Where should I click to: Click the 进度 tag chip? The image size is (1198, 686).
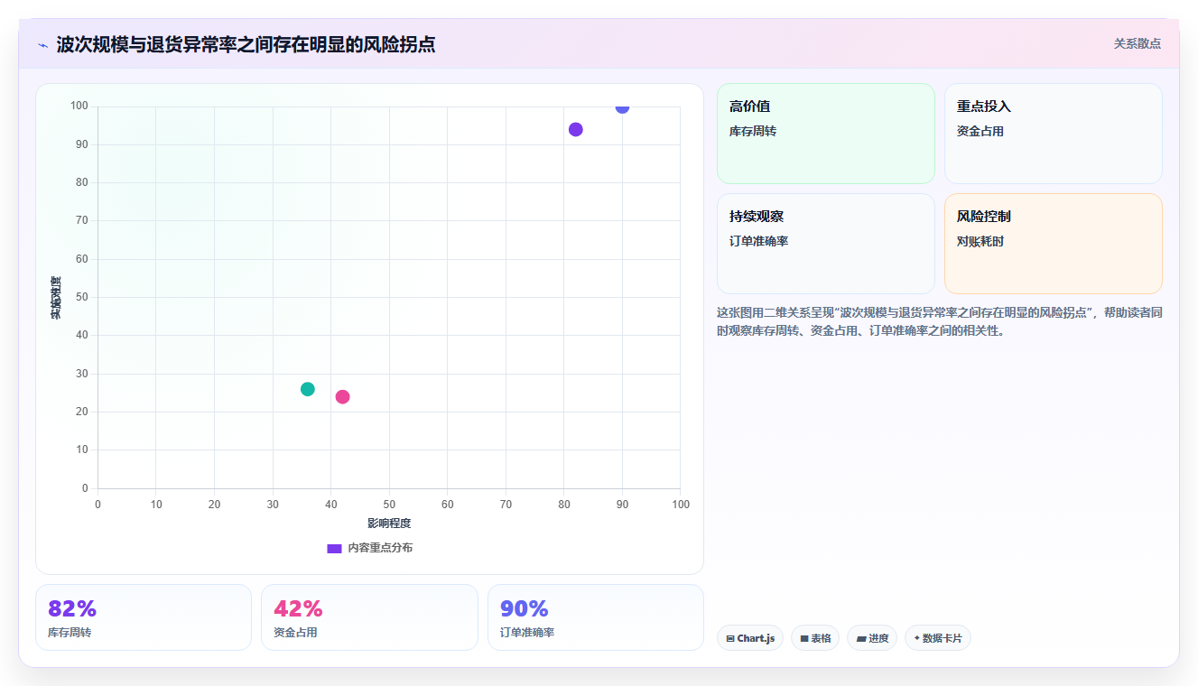pyautogui.click(x=872, y=638)
